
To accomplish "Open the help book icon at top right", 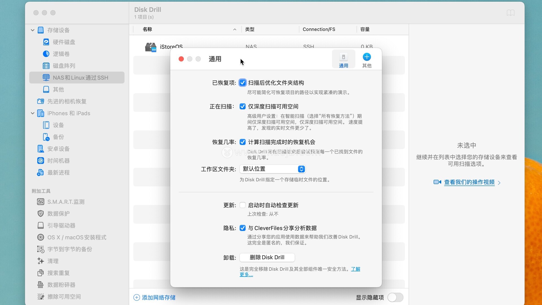I will [510, 13].
